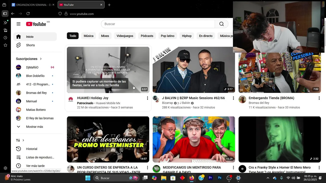Open the Firefox View icon in tab bar
Image resolution: width=326 pixels, height=183 pixels.
[x=4, y=5]
